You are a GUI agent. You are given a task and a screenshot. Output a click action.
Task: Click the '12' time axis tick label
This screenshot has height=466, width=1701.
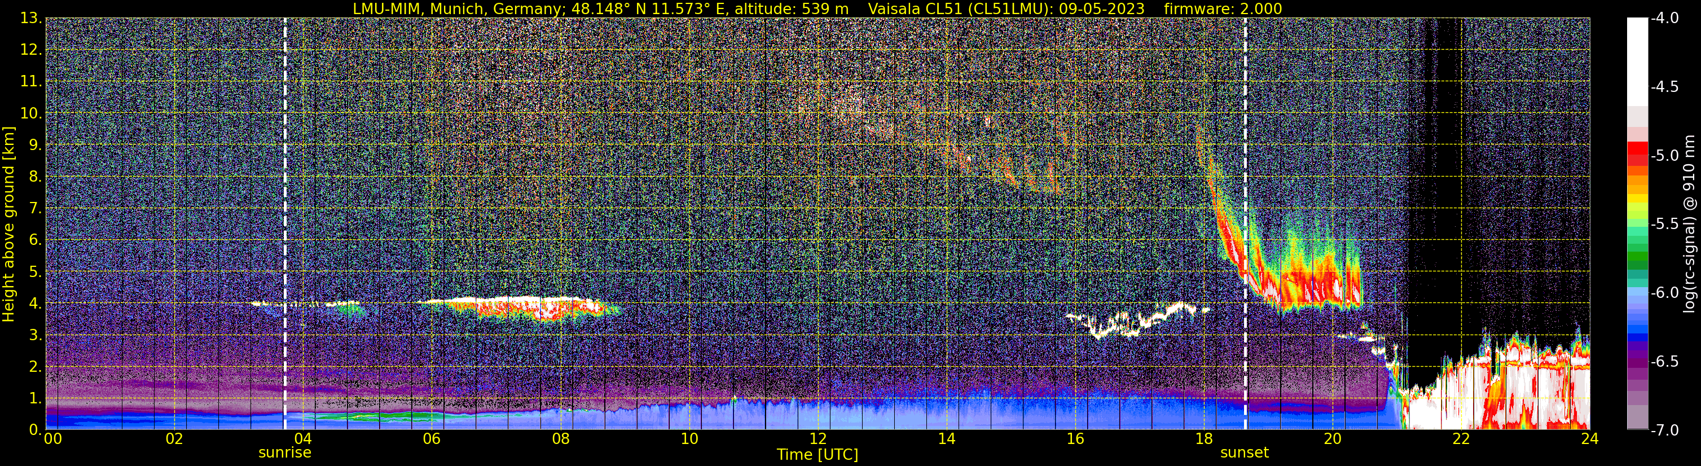[x=817, y=439]
